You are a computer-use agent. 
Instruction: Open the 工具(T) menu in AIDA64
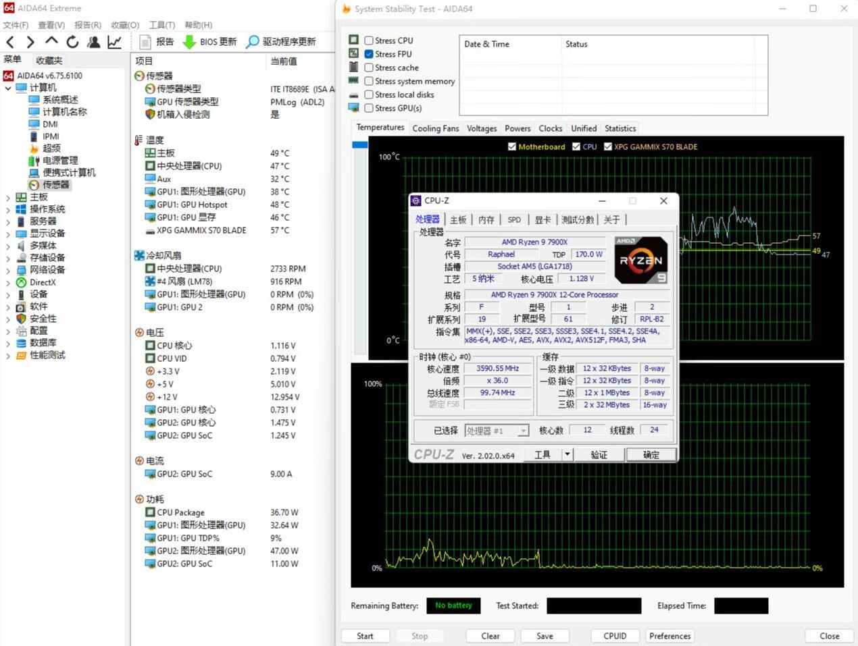click(x=162, y=25)
